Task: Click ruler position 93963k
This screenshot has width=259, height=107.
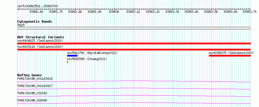Action: [x=114, y=12]
